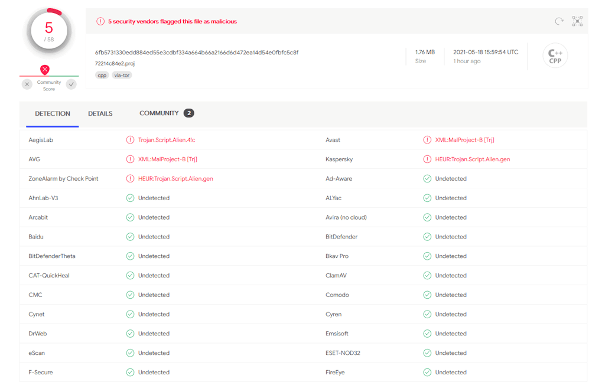The image size is (605, 382).
Task: Click BitDefender undetected check icon
Action: click(427, 237)
